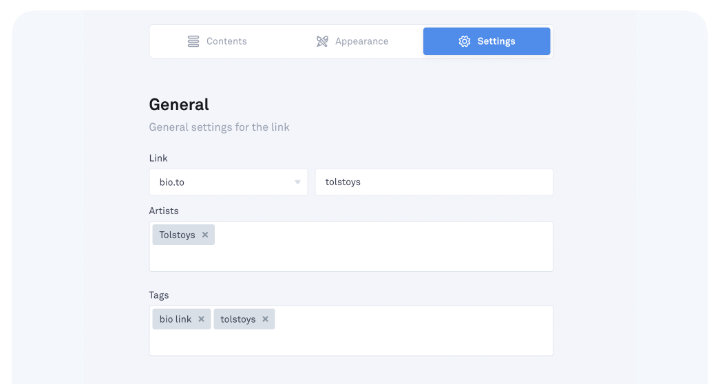Screen dimensions: 720x384
Task: Click the tolstoys link slug field
Action: (x=434, y=182)
